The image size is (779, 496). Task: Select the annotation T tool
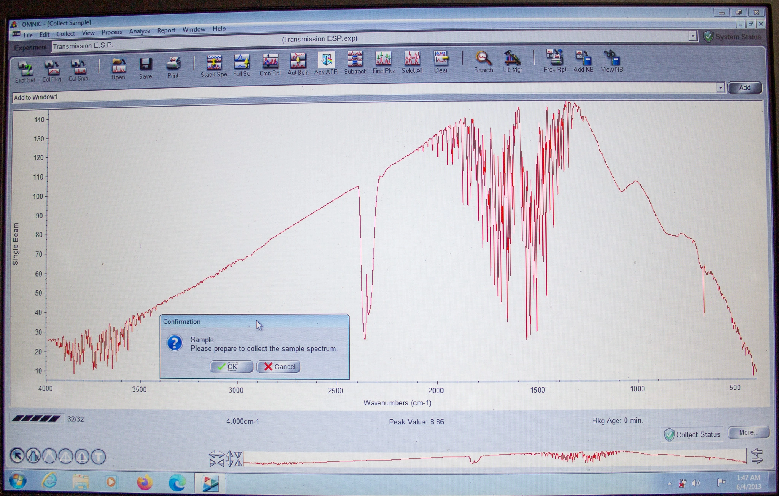coord(99,456)
